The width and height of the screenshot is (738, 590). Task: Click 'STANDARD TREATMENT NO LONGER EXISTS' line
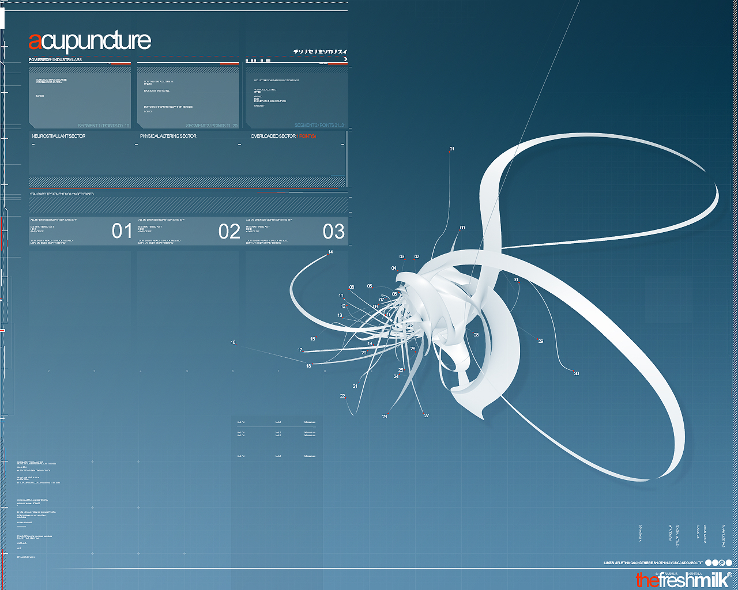pos(62,194)
